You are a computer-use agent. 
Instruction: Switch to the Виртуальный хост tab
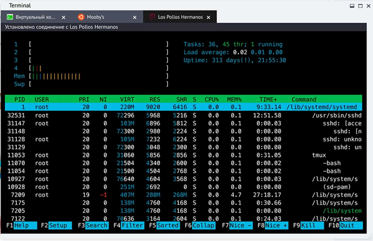click(x=34, y=17)
